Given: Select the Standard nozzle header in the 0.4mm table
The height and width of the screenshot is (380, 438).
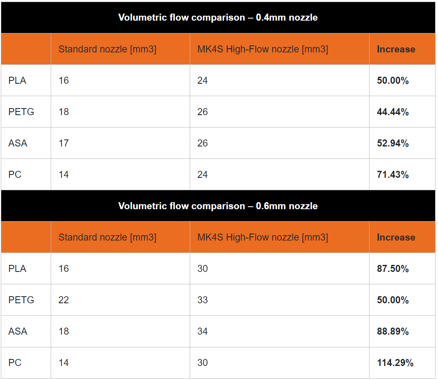Looking at the screenshot, I should tap(107, 49).
